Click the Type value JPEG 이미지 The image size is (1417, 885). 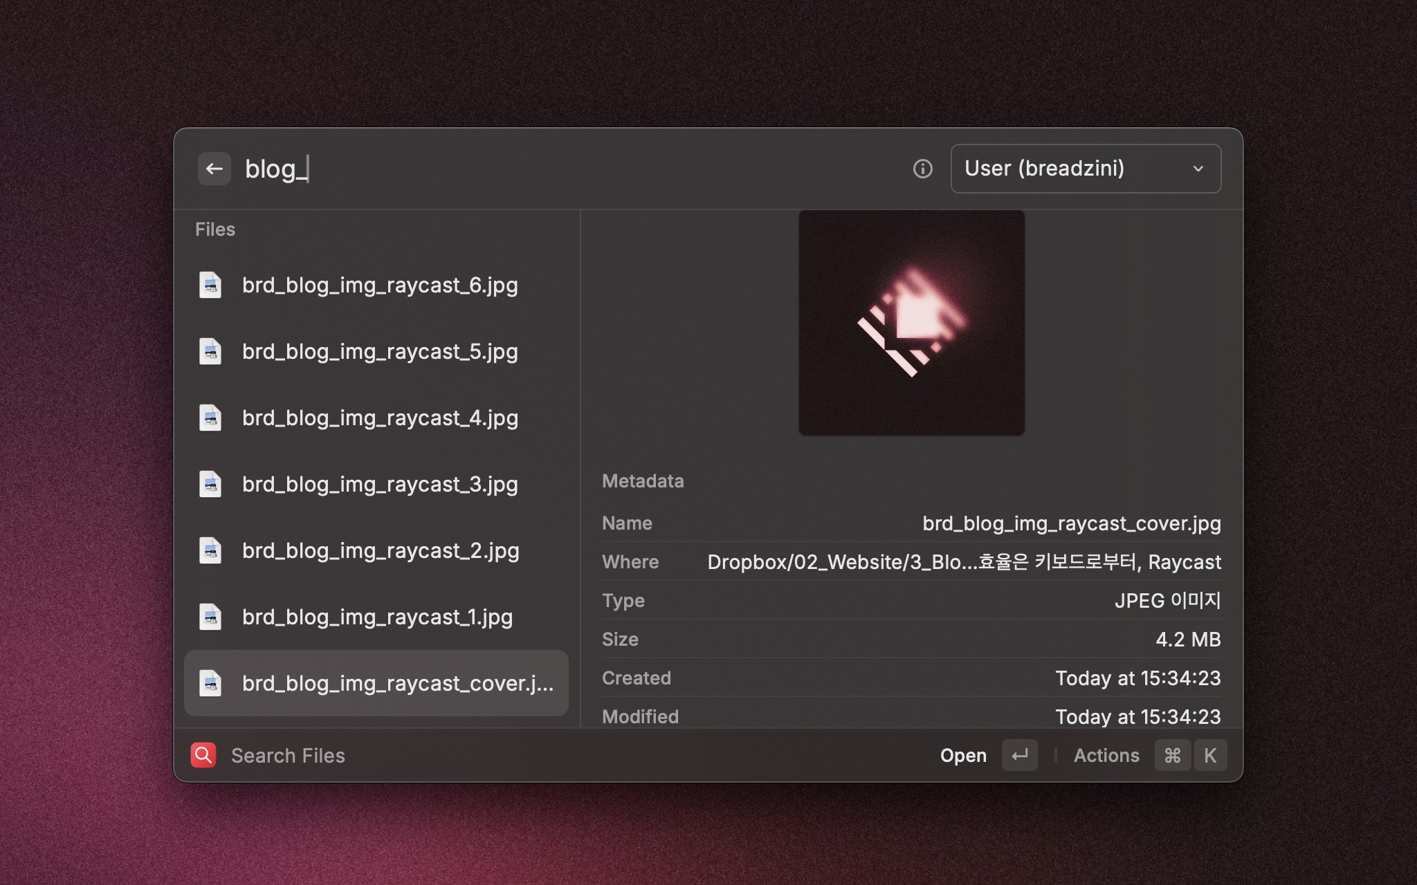(1168, 601)
